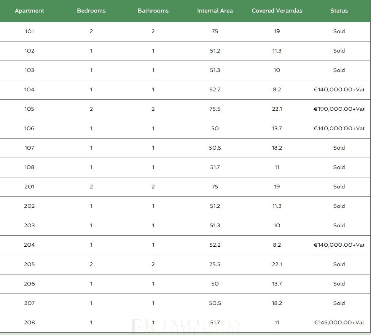This screenshot has width=371, height=335.
Task: Select apartment number 205 cell
Action: pyautogui.click(x=29, y=264)
